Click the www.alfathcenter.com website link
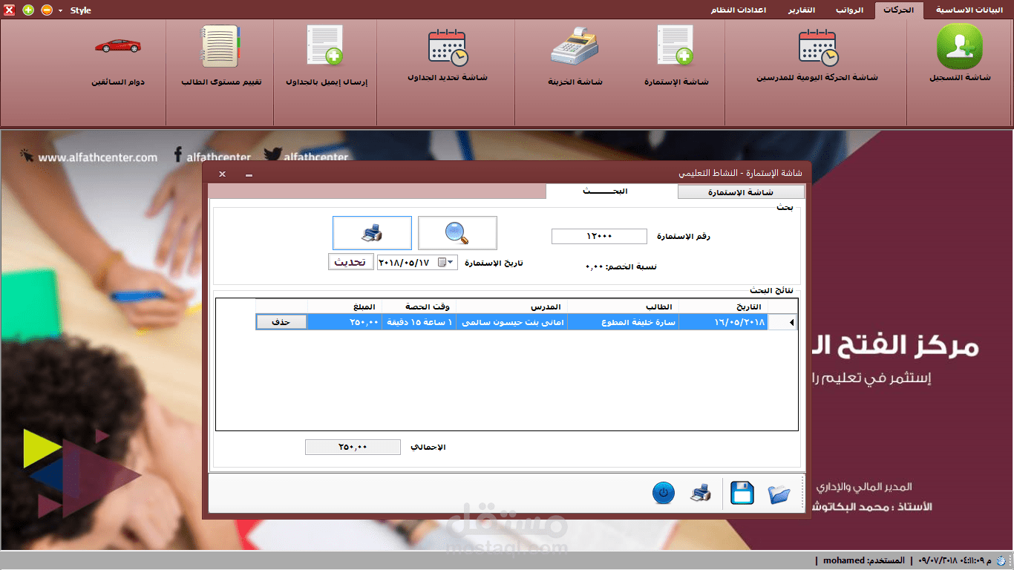The height and width of the screenshot is (570, 1014). 97,157
